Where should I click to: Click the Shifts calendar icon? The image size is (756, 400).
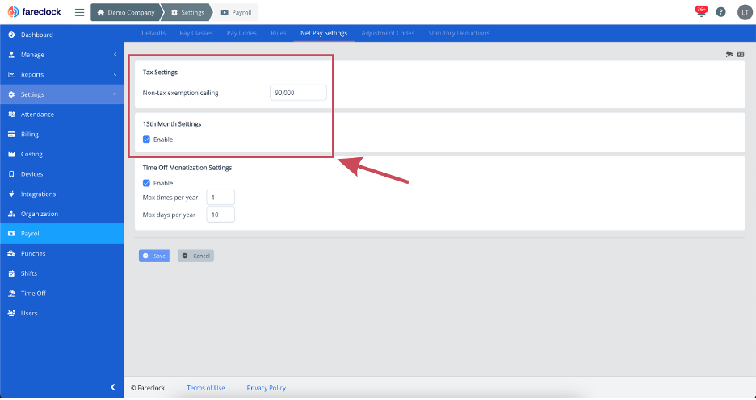[x=11, y=273]
